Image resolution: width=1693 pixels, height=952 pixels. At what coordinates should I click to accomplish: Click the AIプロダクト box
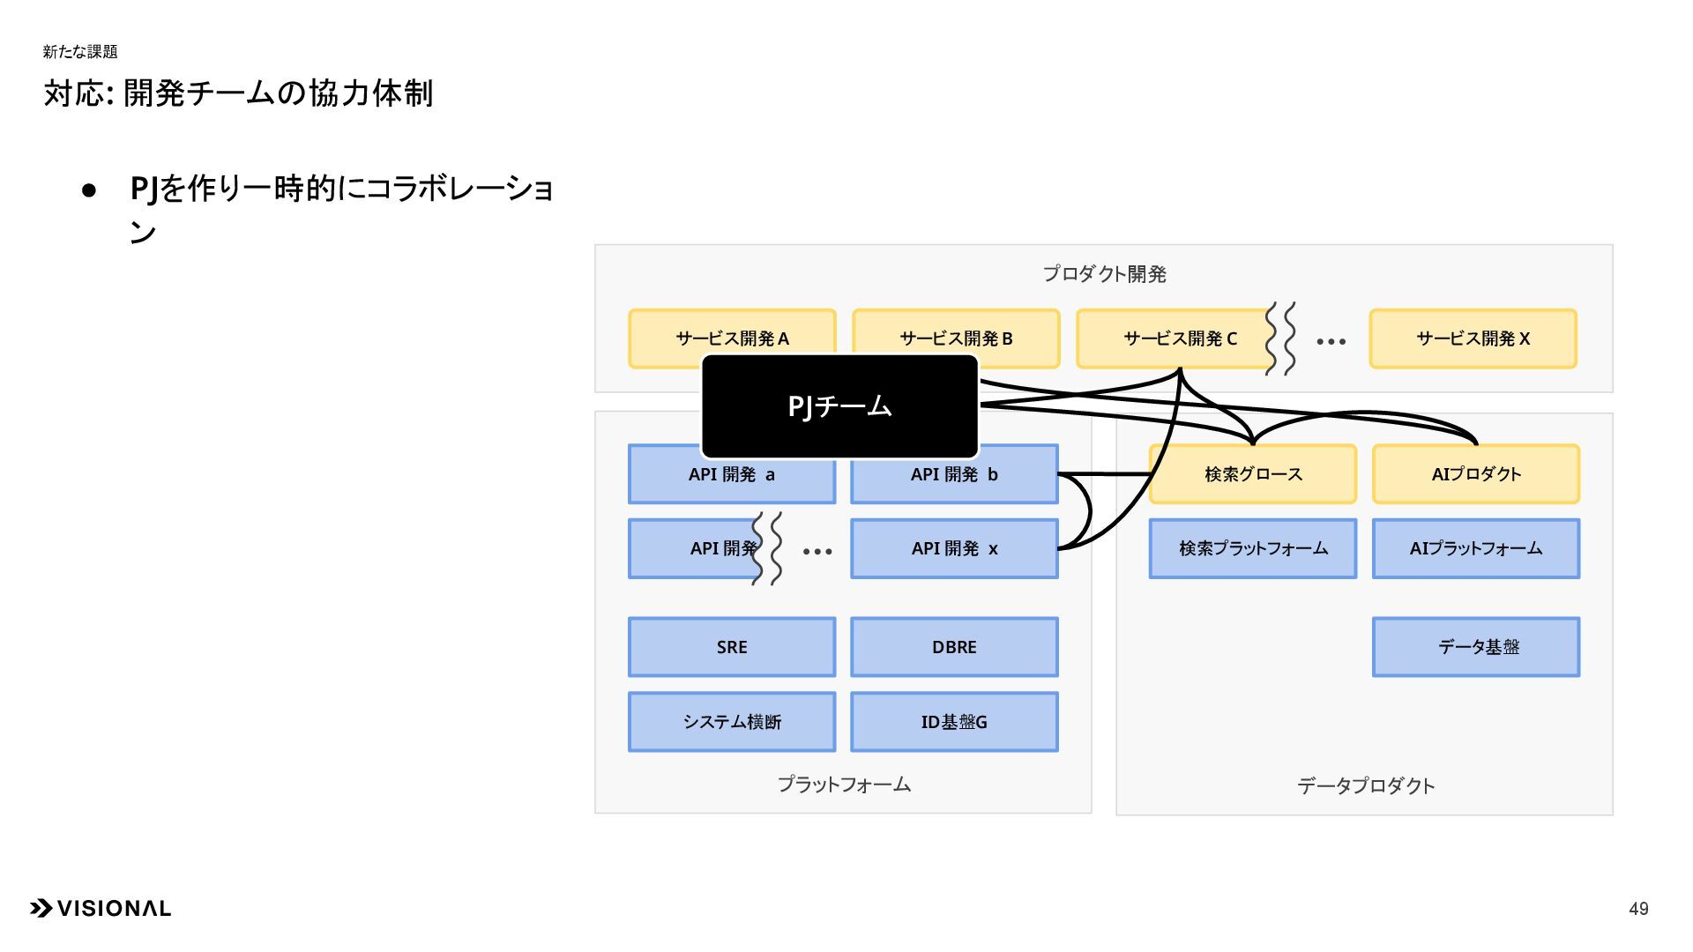[x=1476, y=474]
